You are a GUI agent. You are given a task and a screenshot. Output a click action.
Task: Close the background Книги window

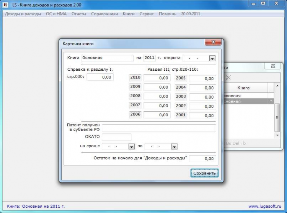coord(272,66)
